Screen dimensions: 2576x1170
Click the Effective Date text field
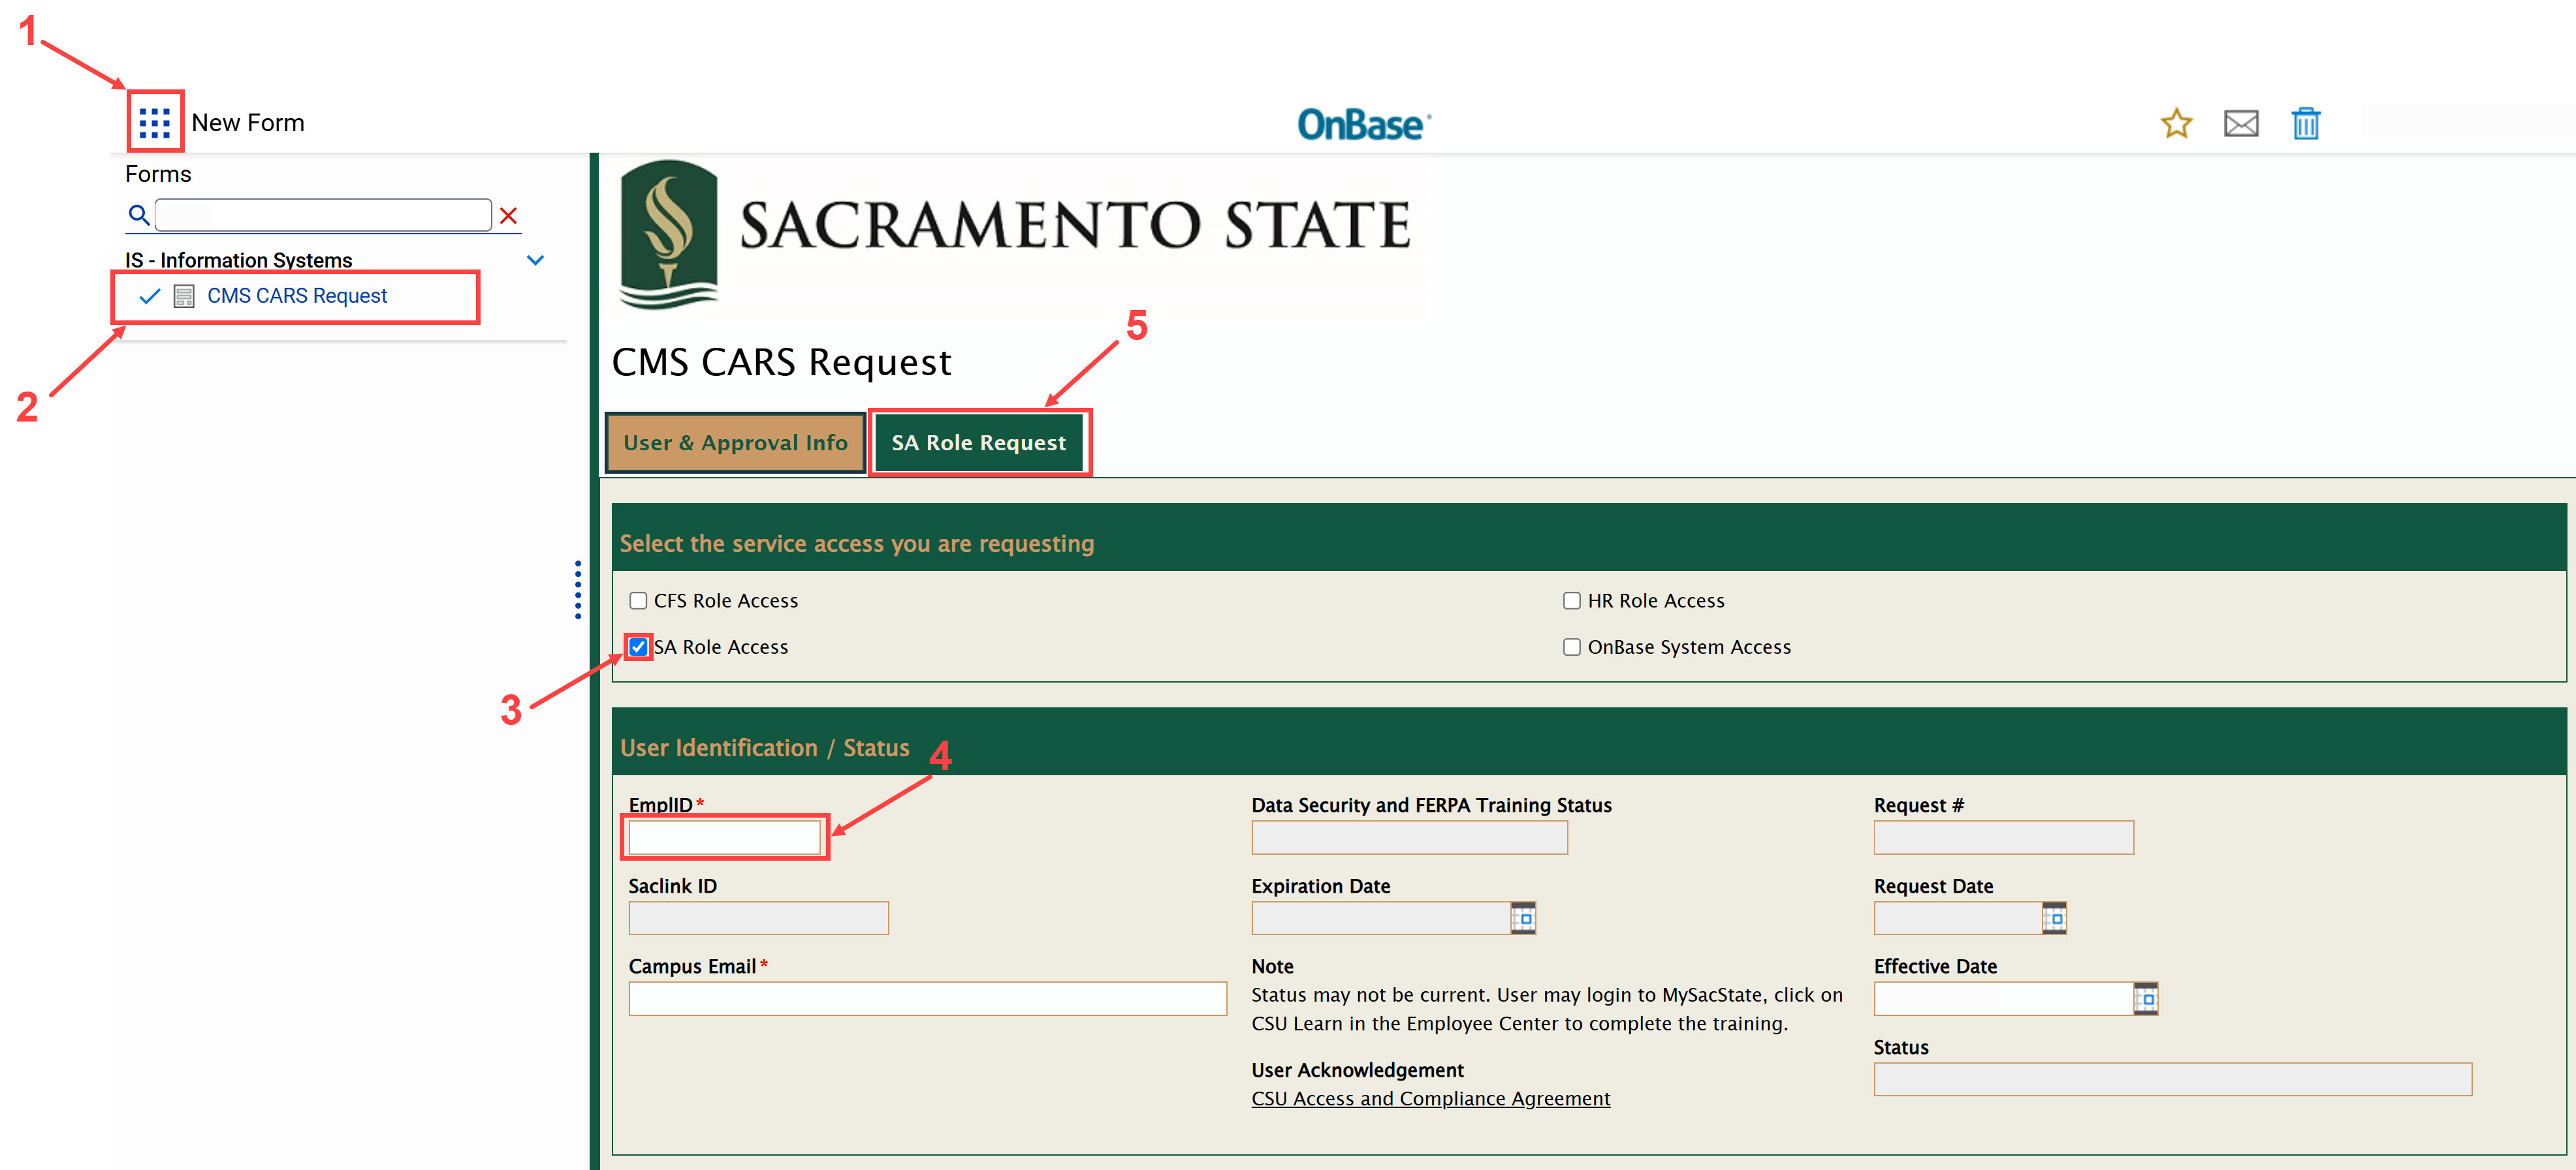point(2003,998)
